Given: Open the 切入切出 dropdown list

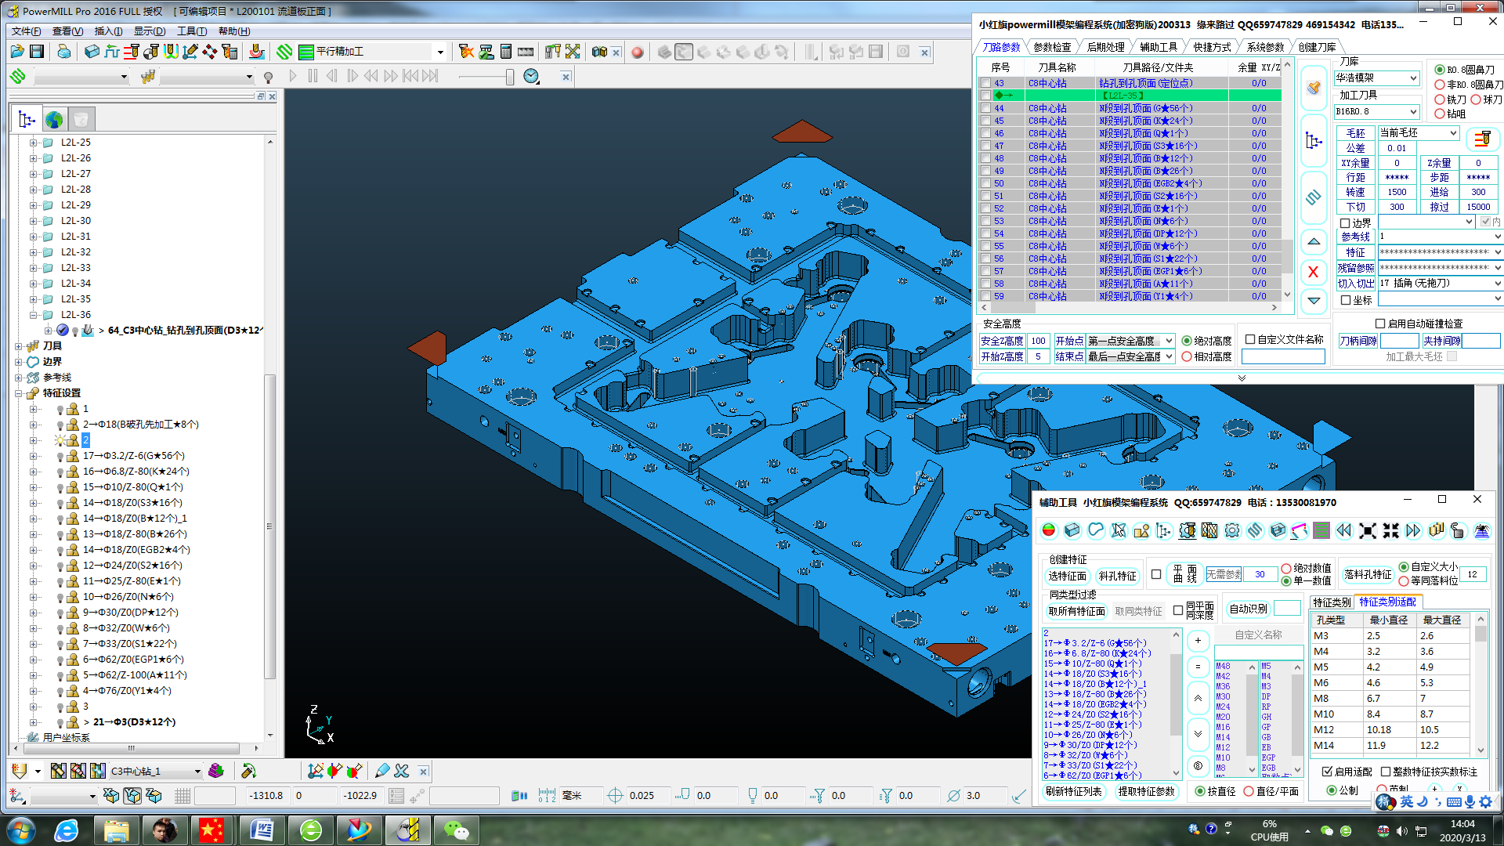Looking at the screenshot, I should [1497, 284].
